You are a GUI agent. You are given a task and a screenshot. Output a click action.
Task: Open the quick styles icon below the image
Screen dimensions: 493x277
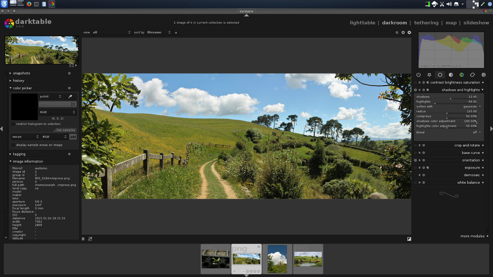(x=90, y=239)
